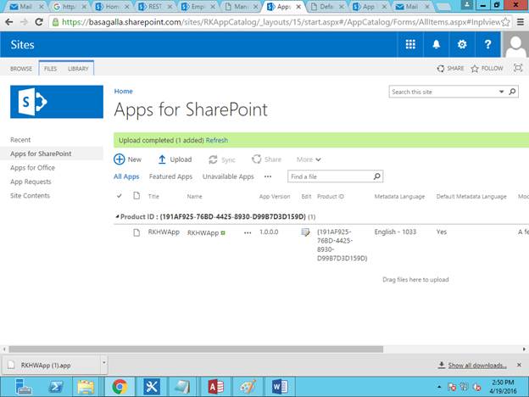Click the SHARE icon in ribbon bar
Screen dimensions: 529x397
(441, 69)
